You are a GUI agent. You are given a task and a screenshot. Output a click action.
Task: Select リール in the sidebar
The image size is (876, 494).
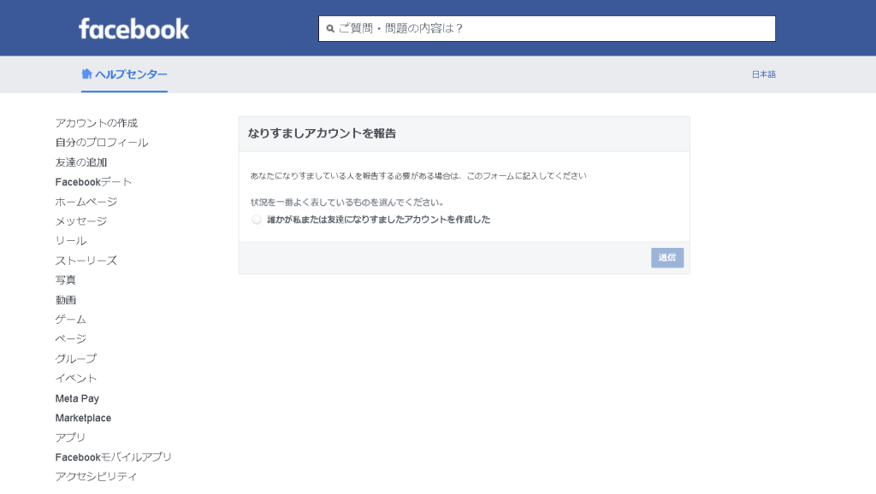(x=71, y=240)
